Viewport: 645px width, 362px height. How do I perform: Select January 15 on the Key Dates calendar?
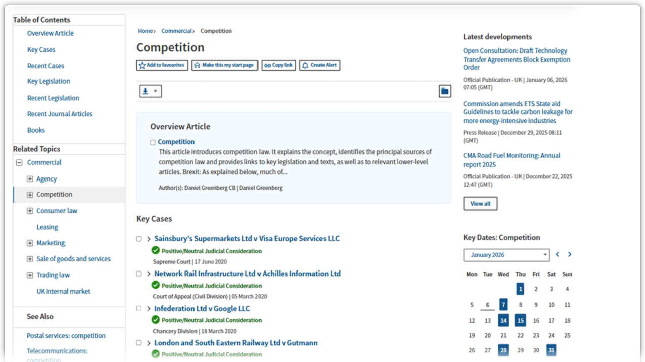click(x=520, y=320)
